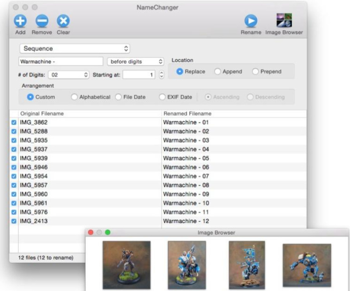Click the Add files icon
The width and height of the screenshot is (350, 291).
(20, 21)
